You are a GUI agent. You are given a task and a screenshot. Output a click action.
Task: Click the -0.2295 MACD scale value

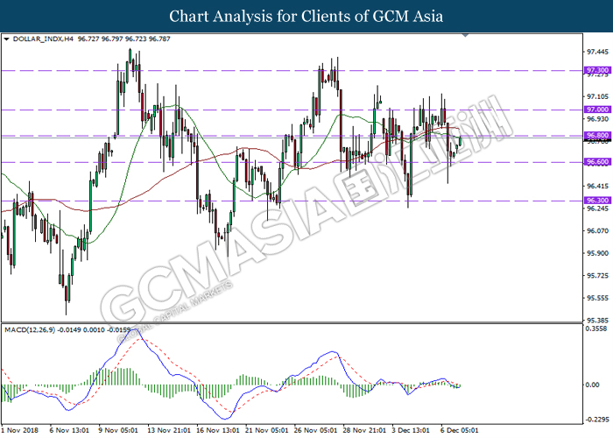(x=597, y=420)
